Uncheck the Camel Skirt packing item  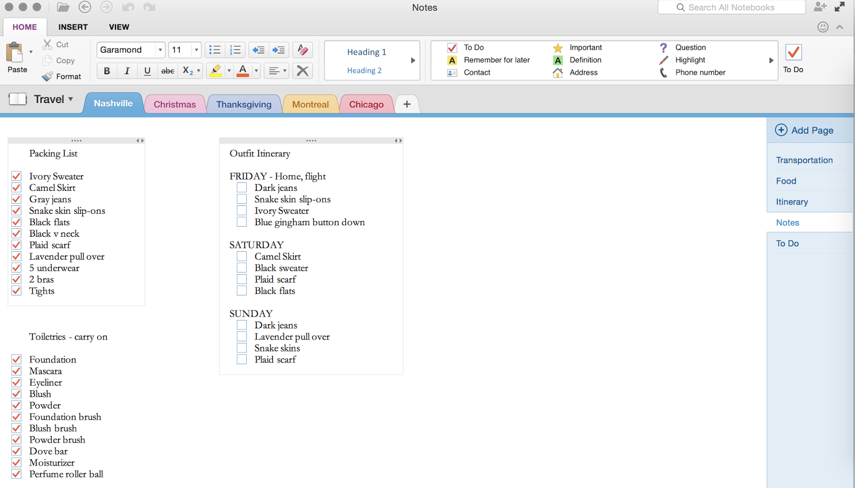(x=17, y=188)
